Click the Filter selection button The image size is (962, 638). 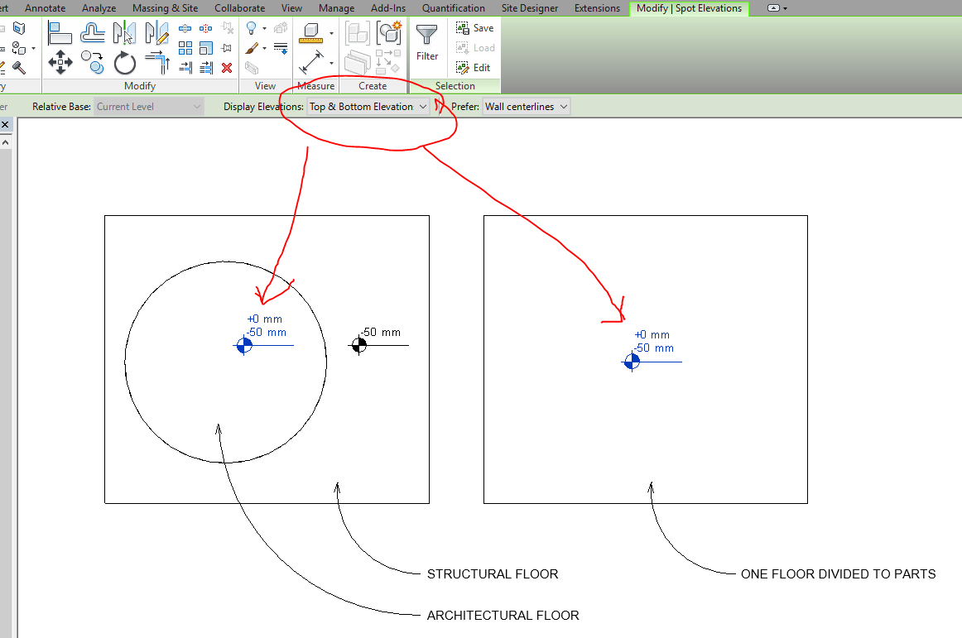pos(427,43)
